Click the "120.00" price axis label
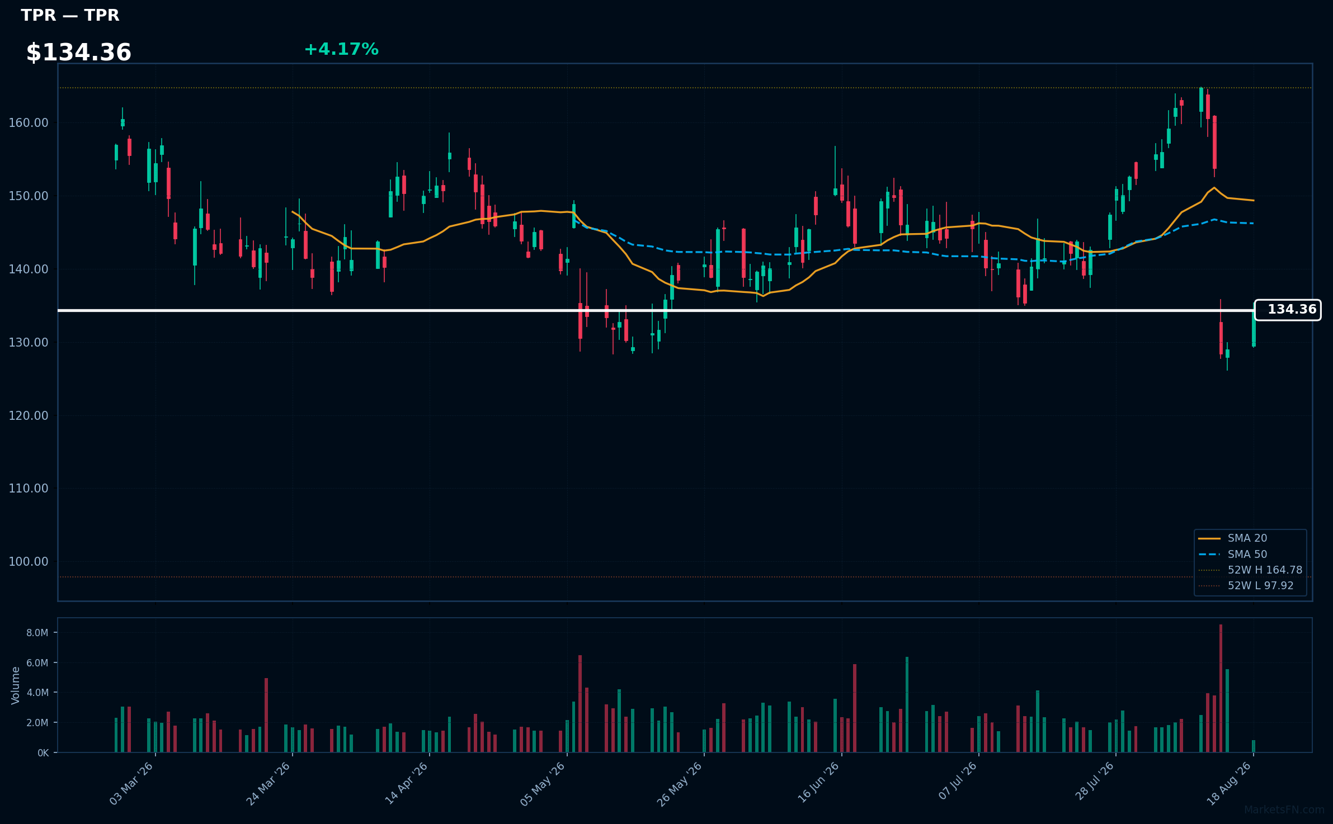Screen dimensions: 1333x824 click(29, 415)
